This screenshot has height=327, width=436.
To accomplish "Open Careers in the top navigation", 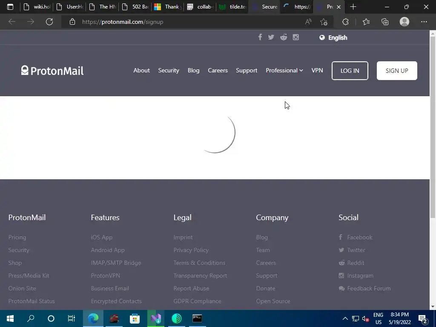I will pos(218,70).
